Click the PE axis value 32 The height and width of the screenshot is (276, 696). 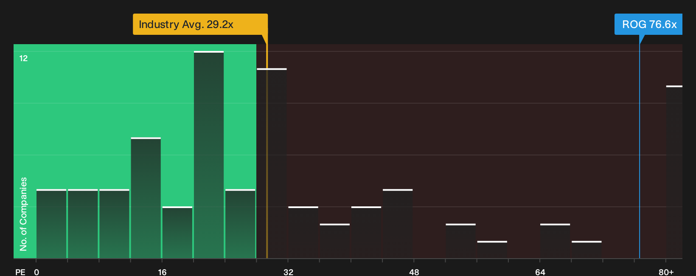coord(288,272)
